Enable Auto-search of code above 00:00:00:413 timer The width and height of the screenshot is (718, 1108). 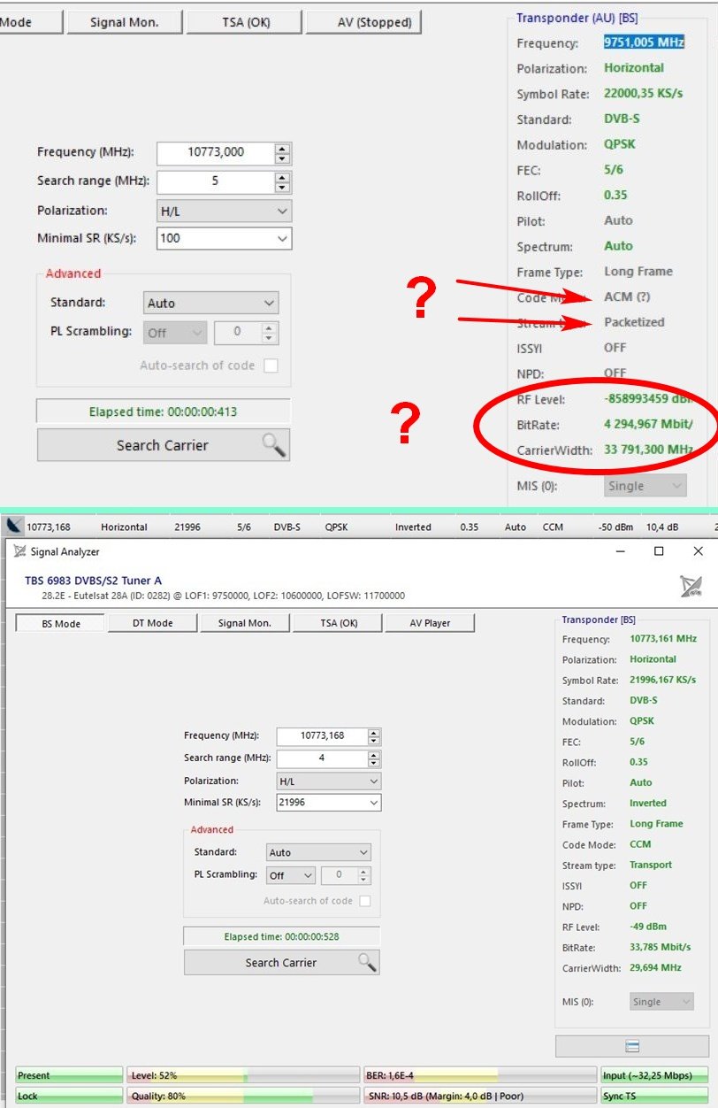(271, 365)
